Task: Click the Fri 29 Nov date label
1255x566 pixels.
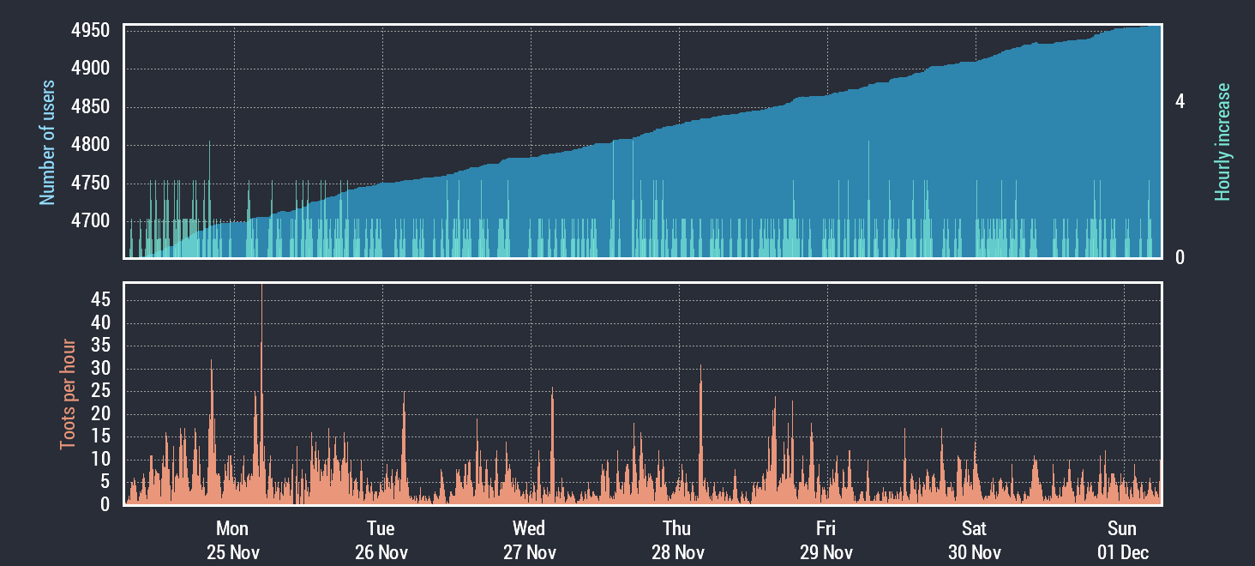Action: tap(826, 540)
